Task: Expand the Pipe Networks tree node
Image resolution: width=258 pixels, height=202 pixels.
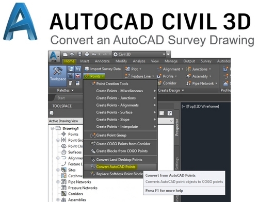Action: pyautogui.click(x=58, y=182)
